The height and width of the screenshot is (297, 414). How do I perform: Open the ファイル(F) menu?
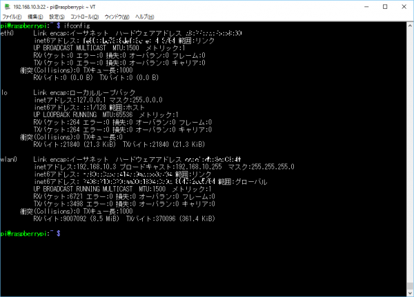point(12,17)
